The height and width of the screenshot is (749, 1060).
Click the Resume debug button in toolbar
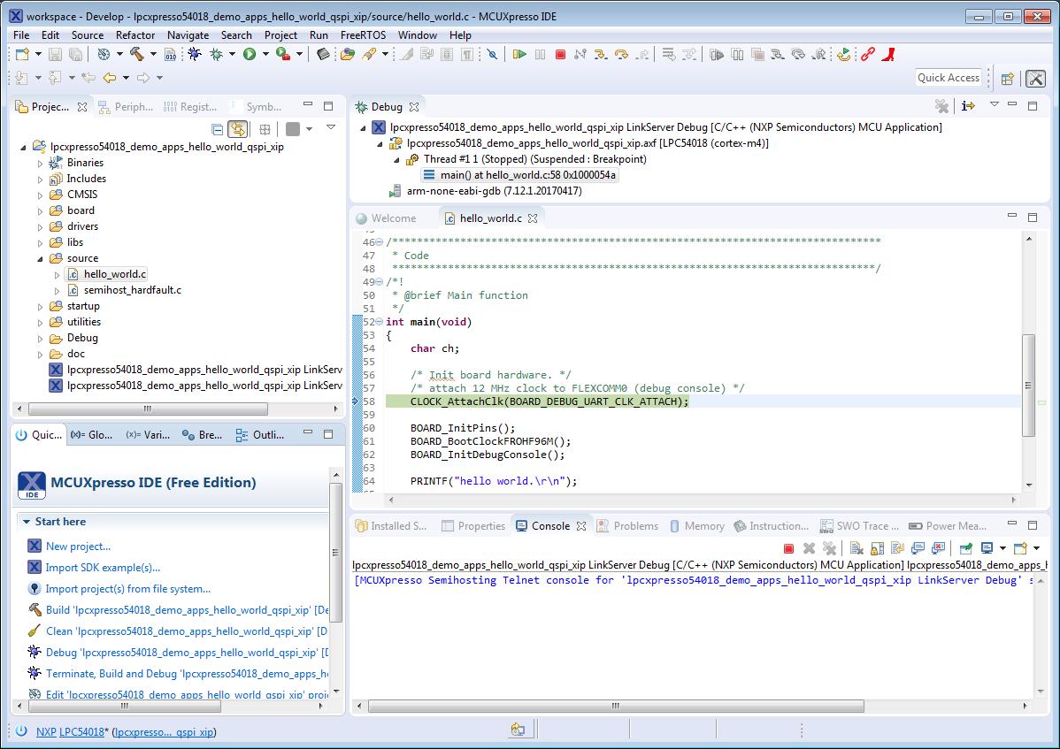(x=519, y=55)
